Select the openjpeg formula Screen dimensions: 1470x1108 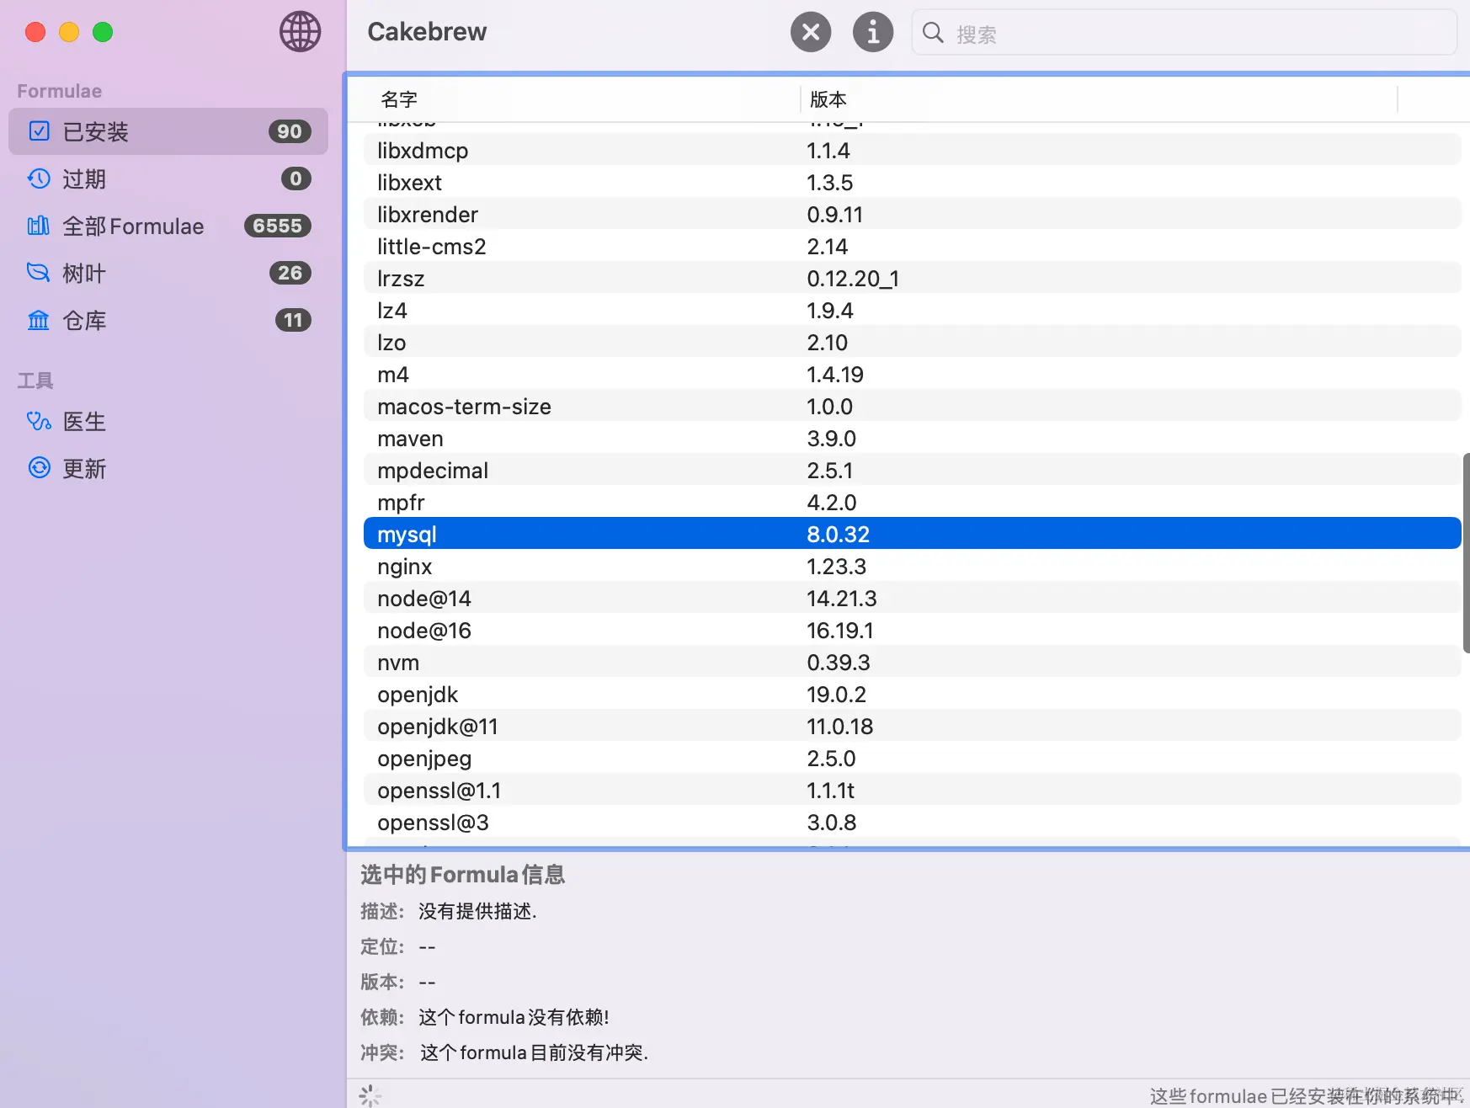tap(913, 759)
